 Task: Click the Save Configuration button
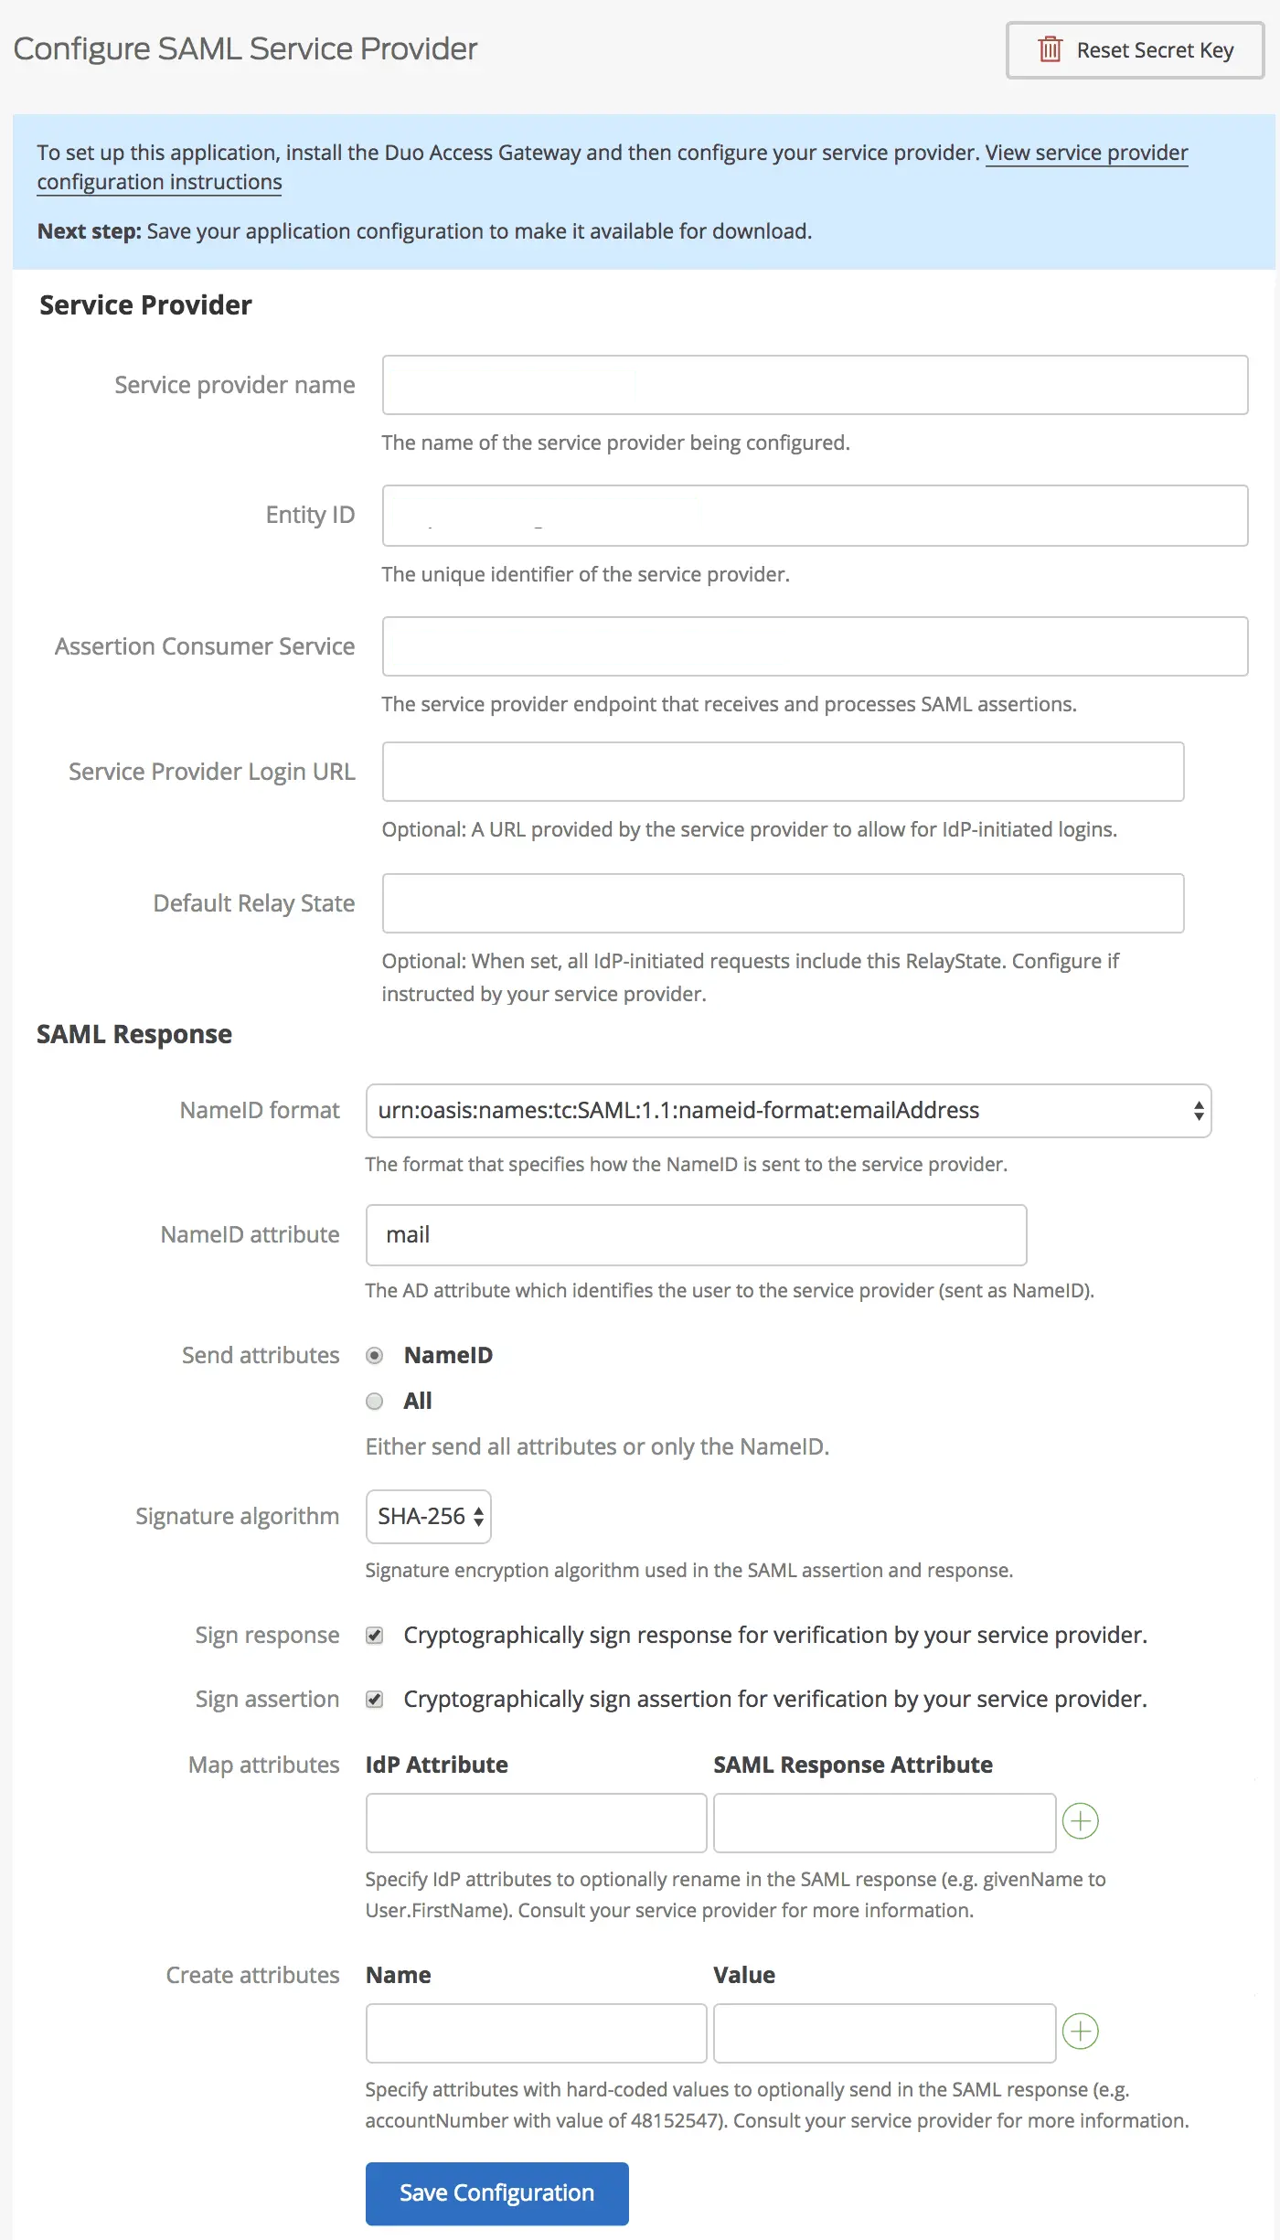coord(497,2193)
